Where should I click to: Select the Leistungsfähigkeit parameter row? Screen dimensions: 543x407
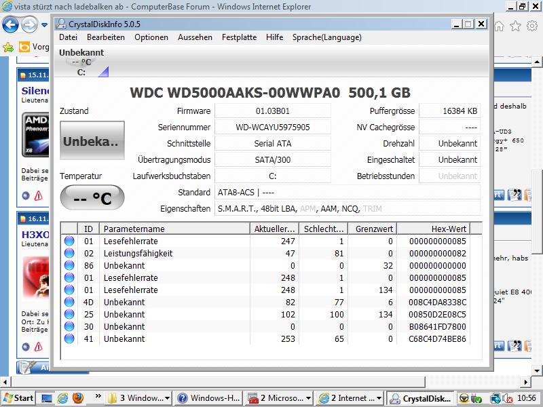pyautogui.click(x=265, y=253)
